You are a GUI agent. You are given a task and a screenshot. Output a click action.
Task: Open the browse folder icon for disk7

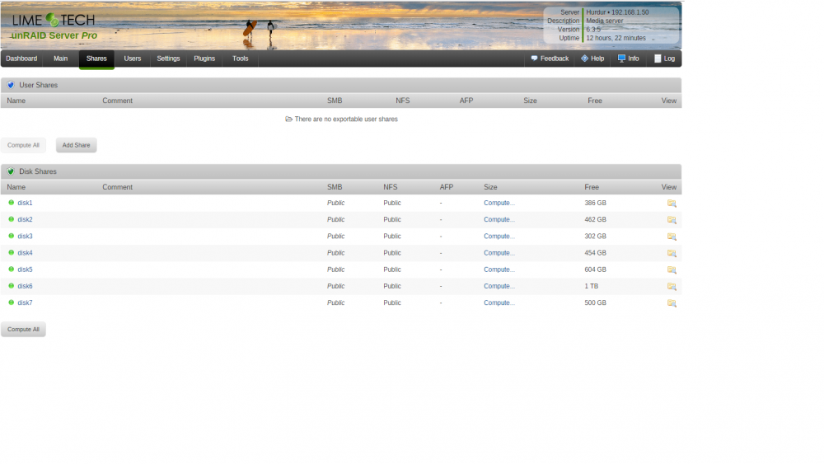click(672, 303)
